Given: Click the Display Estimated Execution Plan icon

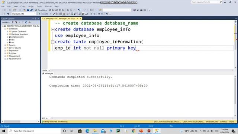Looking at the screenshot, I should click(57, 14).
